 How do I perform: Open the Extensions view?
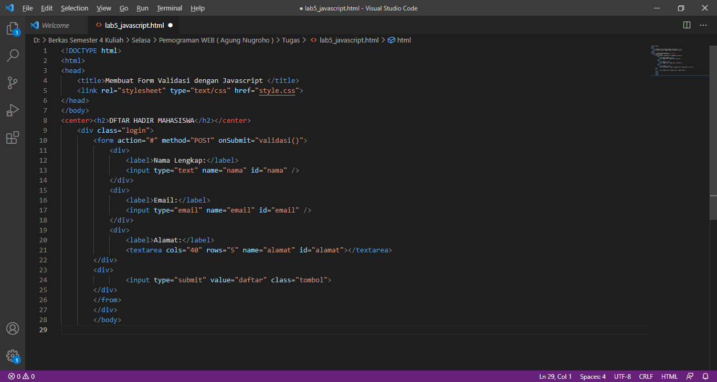[x=13, y=137]
